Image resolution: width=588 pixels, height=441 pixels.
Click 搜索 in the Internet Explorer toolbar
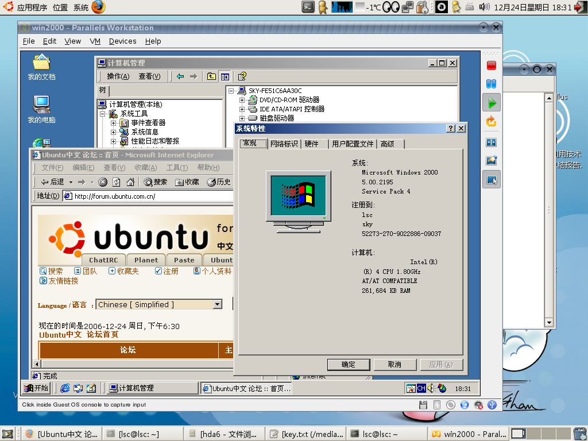tap(155, 182)
